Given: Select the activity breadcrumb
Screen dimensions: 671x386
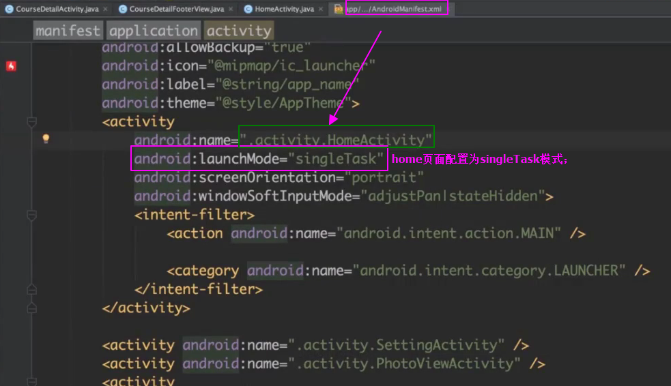Looking at the screenshot, I should [x=239, y=31].
